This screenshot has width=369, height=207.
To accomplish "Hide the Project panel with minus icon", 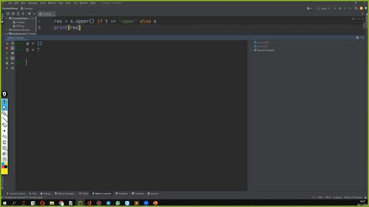I will point(35,14).
